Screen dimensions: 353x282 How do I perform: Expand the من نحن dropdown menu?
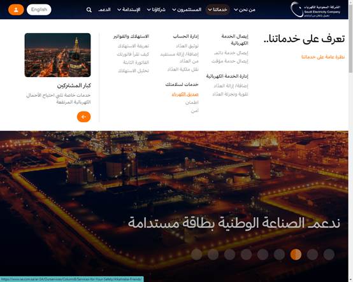pos(245,10)
